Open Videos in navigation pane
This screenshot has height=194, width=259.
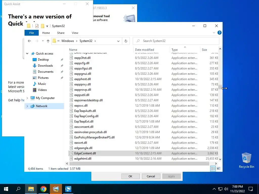(42, 90)
